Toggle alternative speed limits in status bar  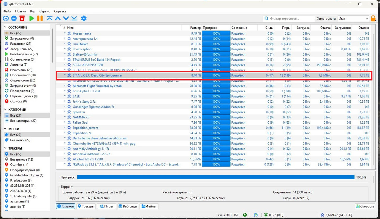[x=256, y=215]
